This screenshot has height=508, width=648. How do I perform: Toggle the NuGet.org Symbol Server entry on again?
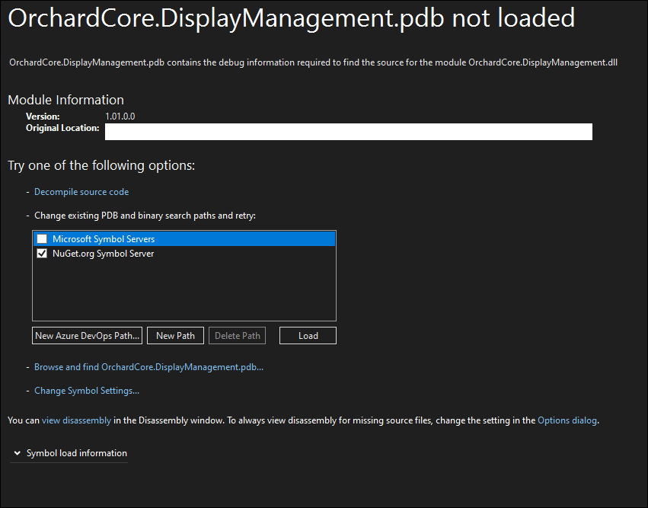click(42, 253)
